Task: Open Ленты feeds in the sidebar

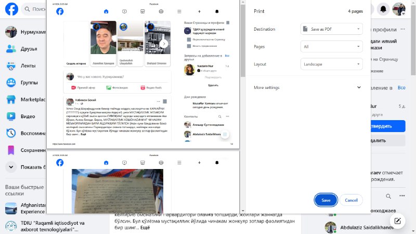Action: tap(25, 66)
